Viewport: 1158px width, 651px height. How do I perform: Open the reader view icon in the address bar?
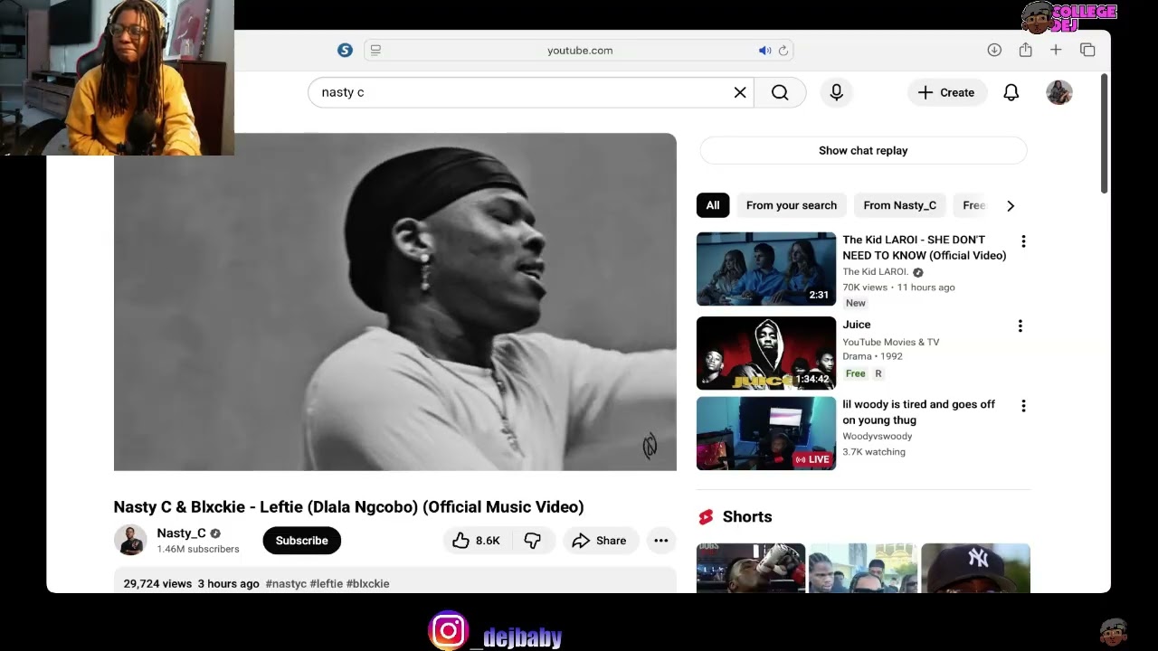(375, 51)
